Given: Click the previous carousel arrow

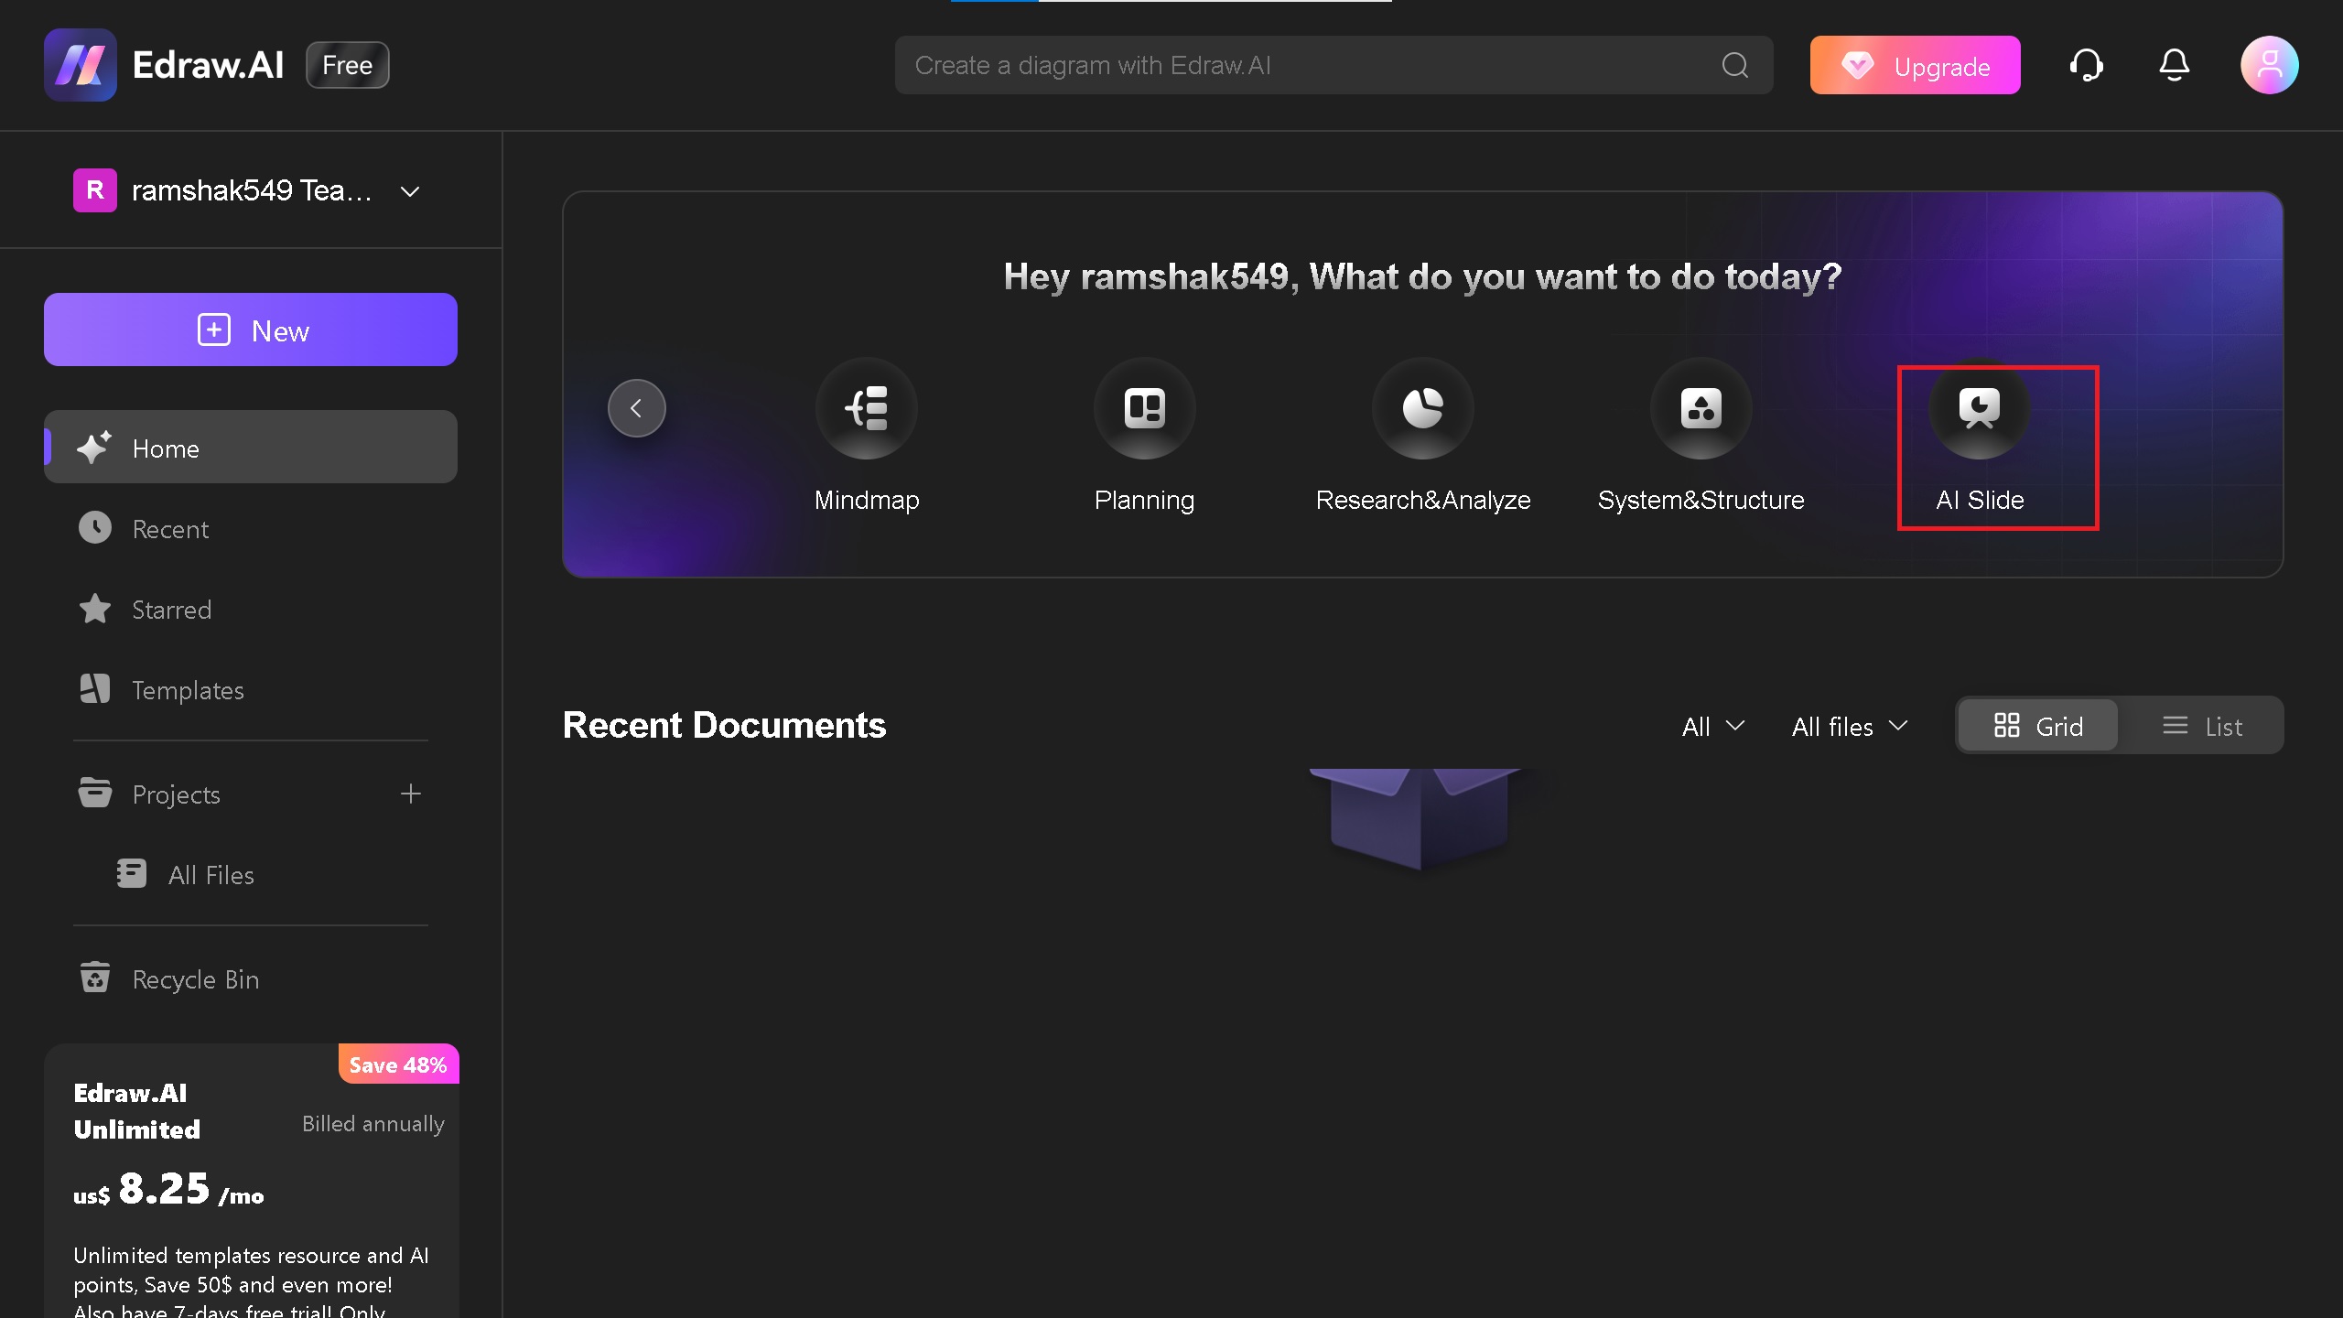Looking at the screenshot, I should click(x=636, y=408).
